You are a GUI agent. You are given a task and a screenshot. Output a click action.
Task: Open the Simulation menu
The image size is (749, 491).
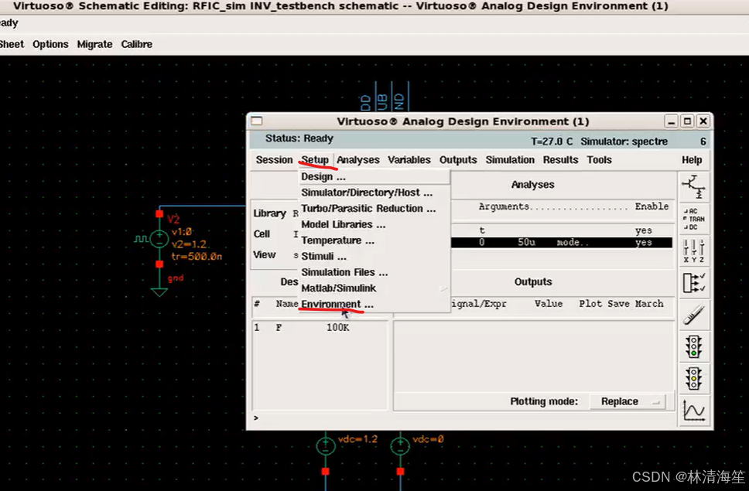pos(510,160)
